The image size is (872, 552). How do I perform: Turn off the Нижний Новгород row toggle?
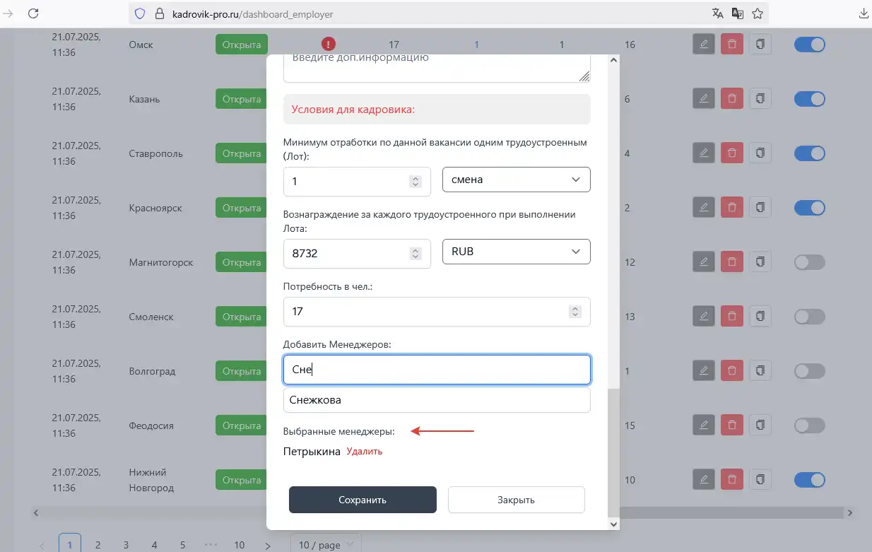pos(809,480)
